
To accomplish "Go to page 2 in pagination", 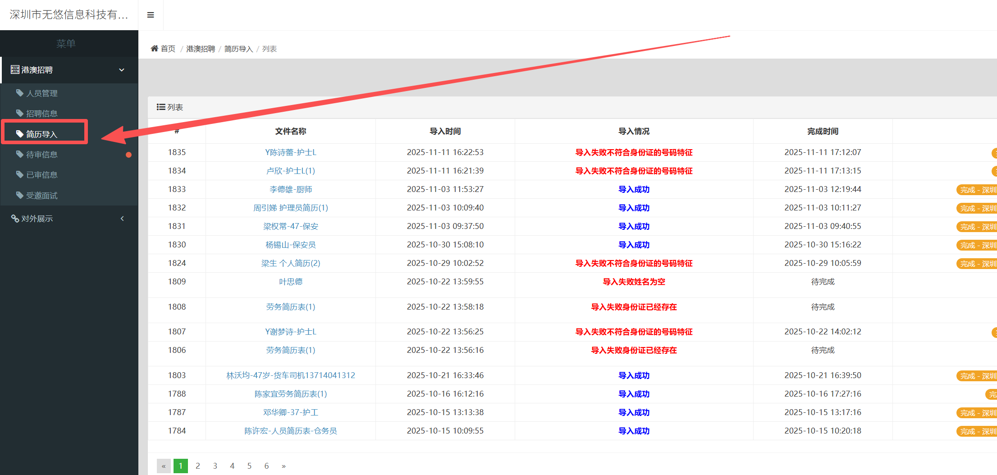I will pyautogui.click(x=198, y=466).
